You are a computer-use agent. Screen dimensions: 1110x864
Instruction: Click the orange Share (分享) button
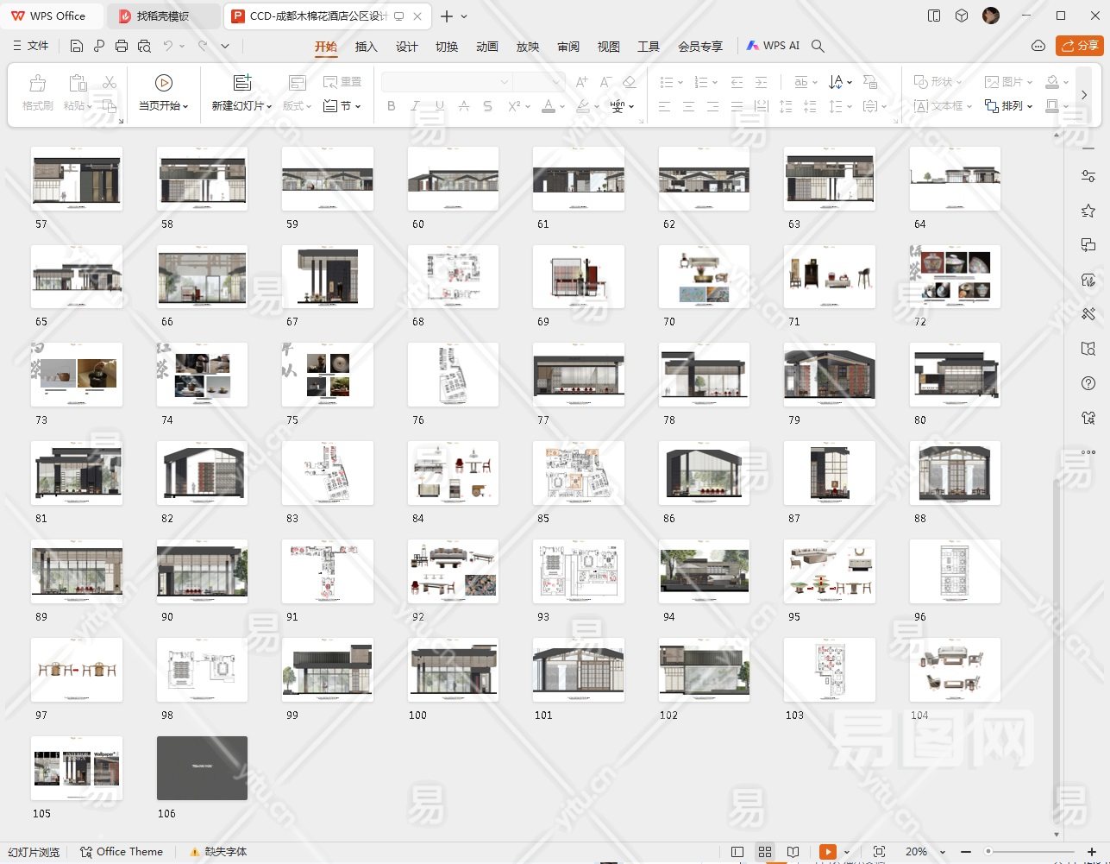(x=1079, y=46)
